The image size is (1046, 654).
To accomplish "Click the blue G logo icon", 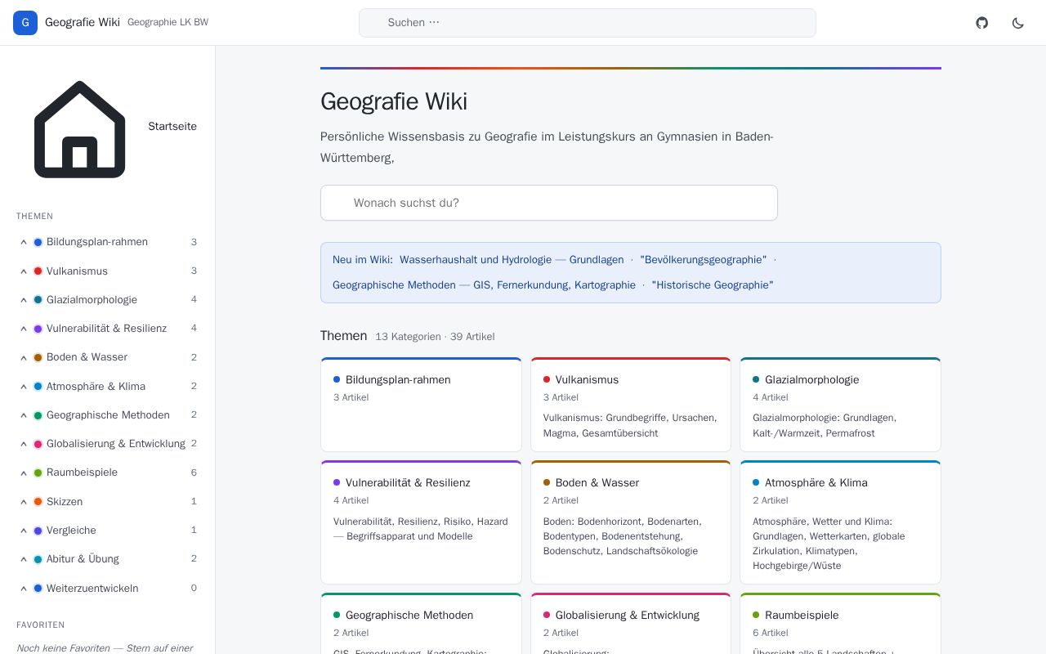I will (25, 23).
